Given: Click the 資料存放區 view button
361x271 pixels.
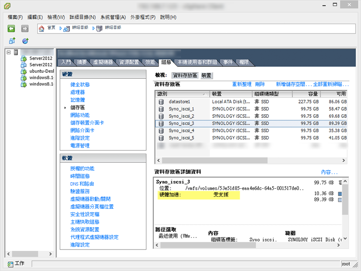Looking at the screenshot, I should point(185,75).
